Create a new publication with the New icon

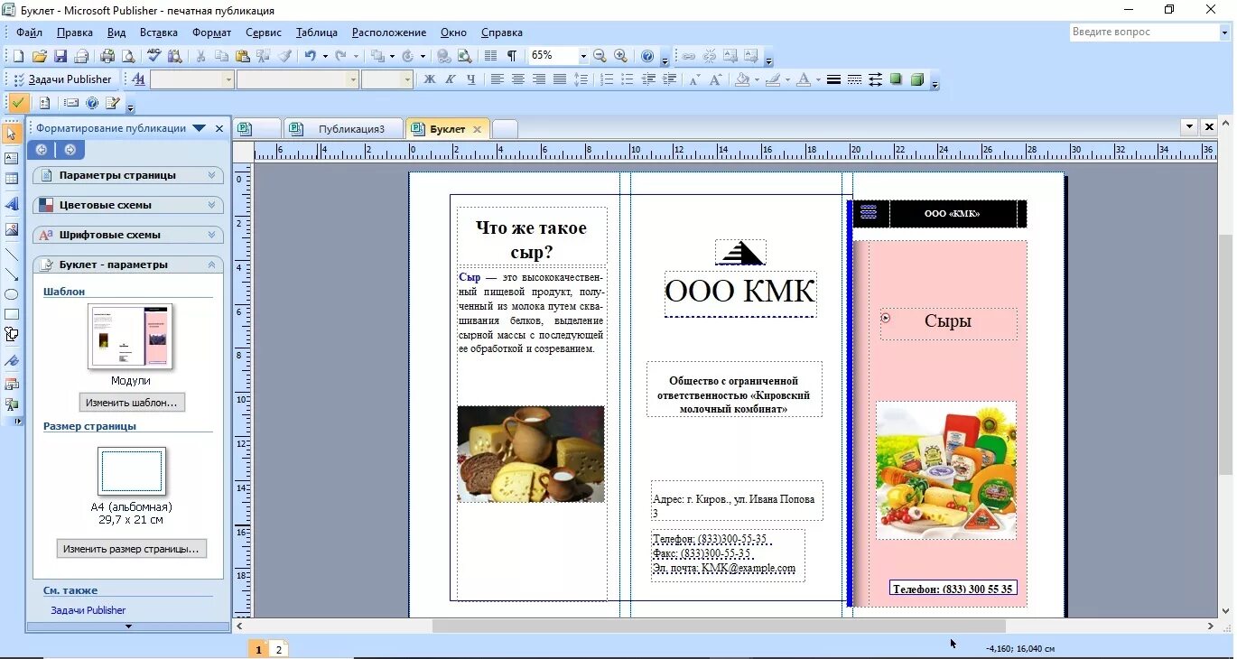click(18, 56)
